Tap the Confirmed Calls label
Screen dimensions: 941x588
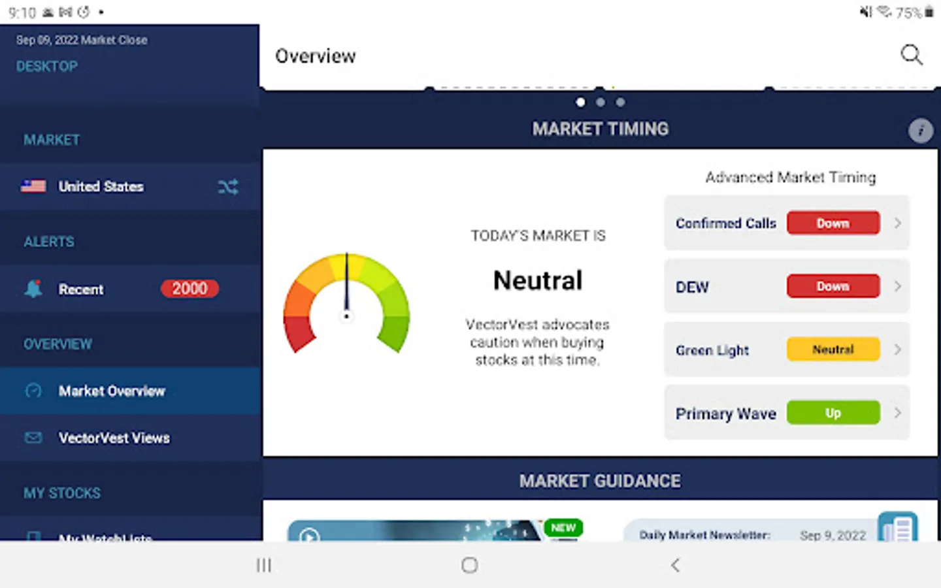click(x=726, y=223)
